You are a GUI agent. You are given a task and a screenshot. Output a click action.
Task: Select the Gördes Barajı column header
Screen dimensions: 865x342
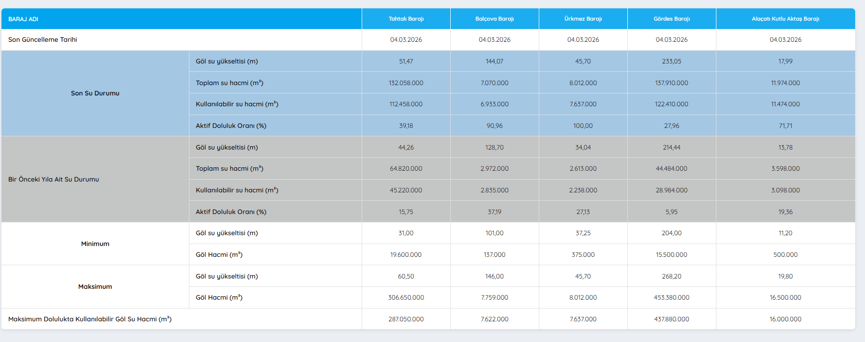click(x=672, y=19)
